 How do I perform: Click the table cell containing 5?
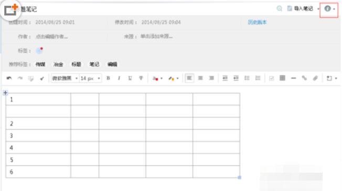[38, 160]
